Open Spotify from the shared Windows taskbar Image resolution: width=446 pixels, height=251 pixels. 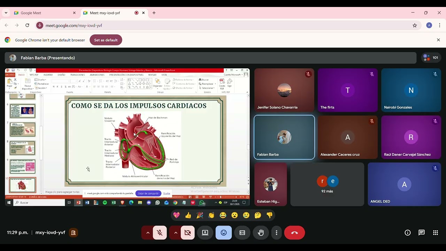(105, 203)
